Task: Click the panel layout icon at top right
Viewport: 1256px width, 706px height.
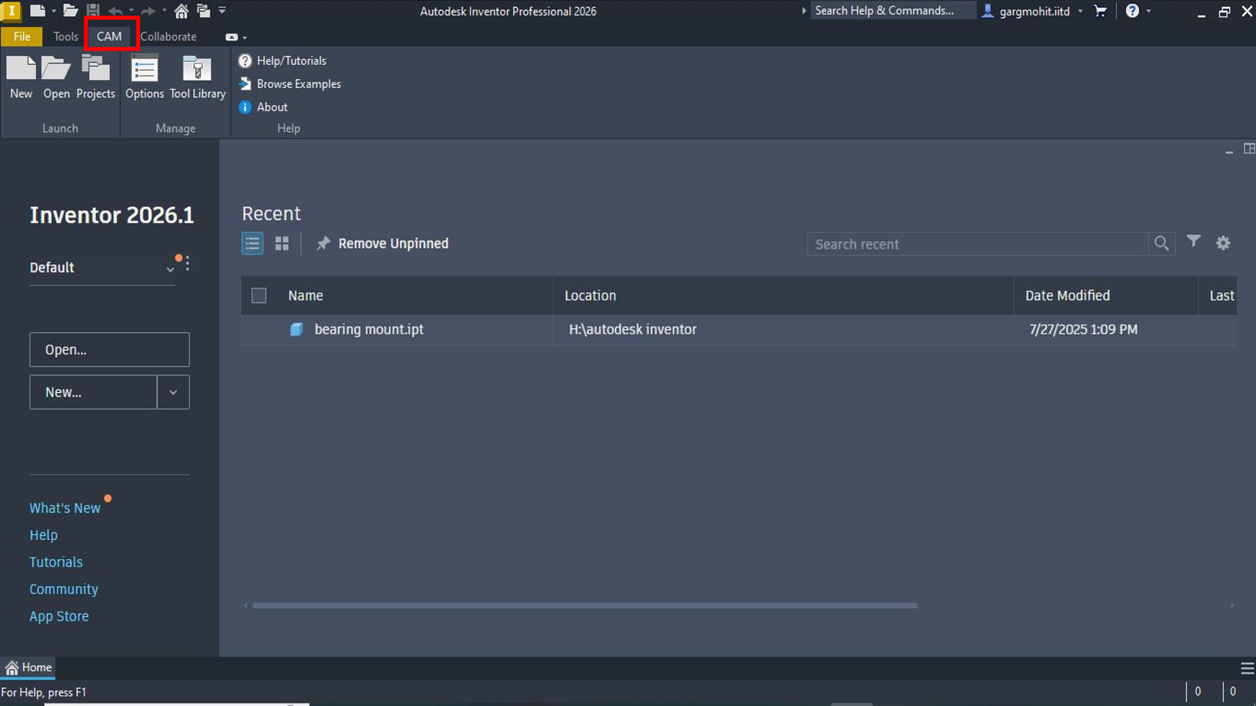Action: (1248, 149)
